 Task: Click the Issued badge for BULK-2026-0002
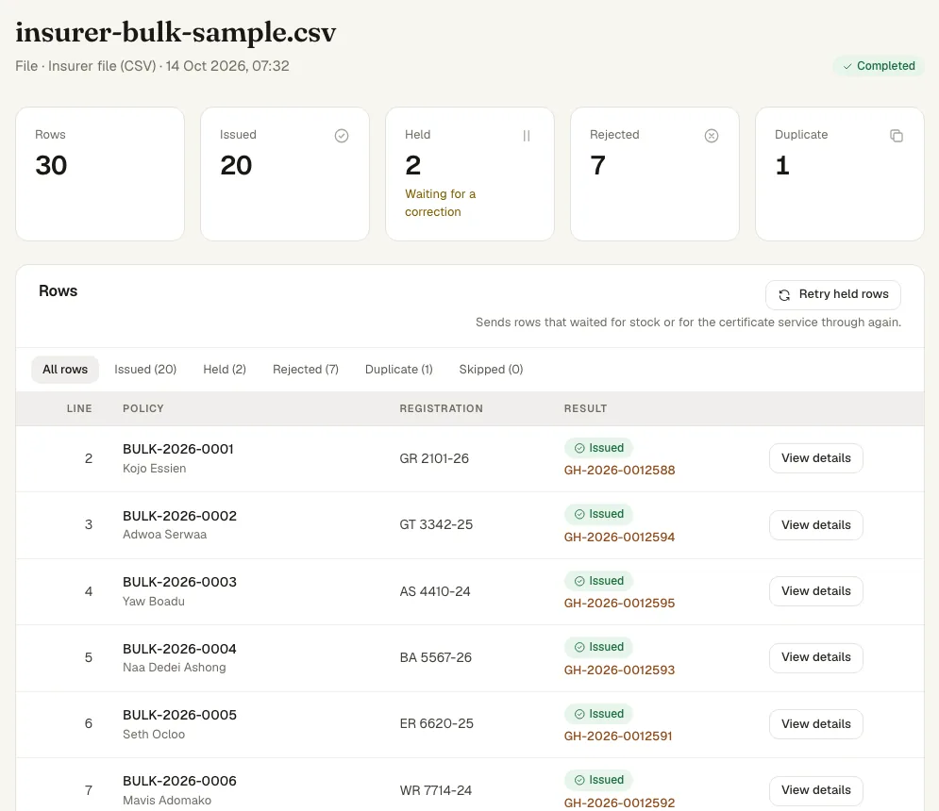(599, 514)
